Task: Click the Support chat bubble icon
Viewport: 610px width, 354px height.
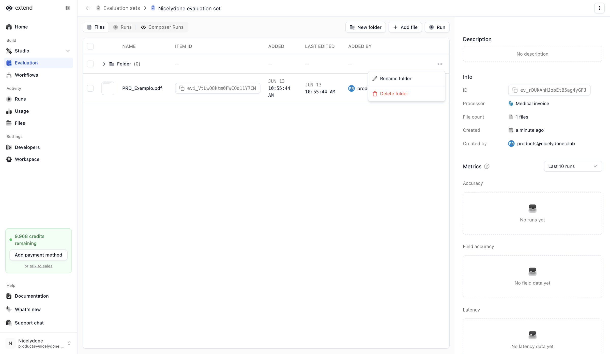Action: [9, 323]
